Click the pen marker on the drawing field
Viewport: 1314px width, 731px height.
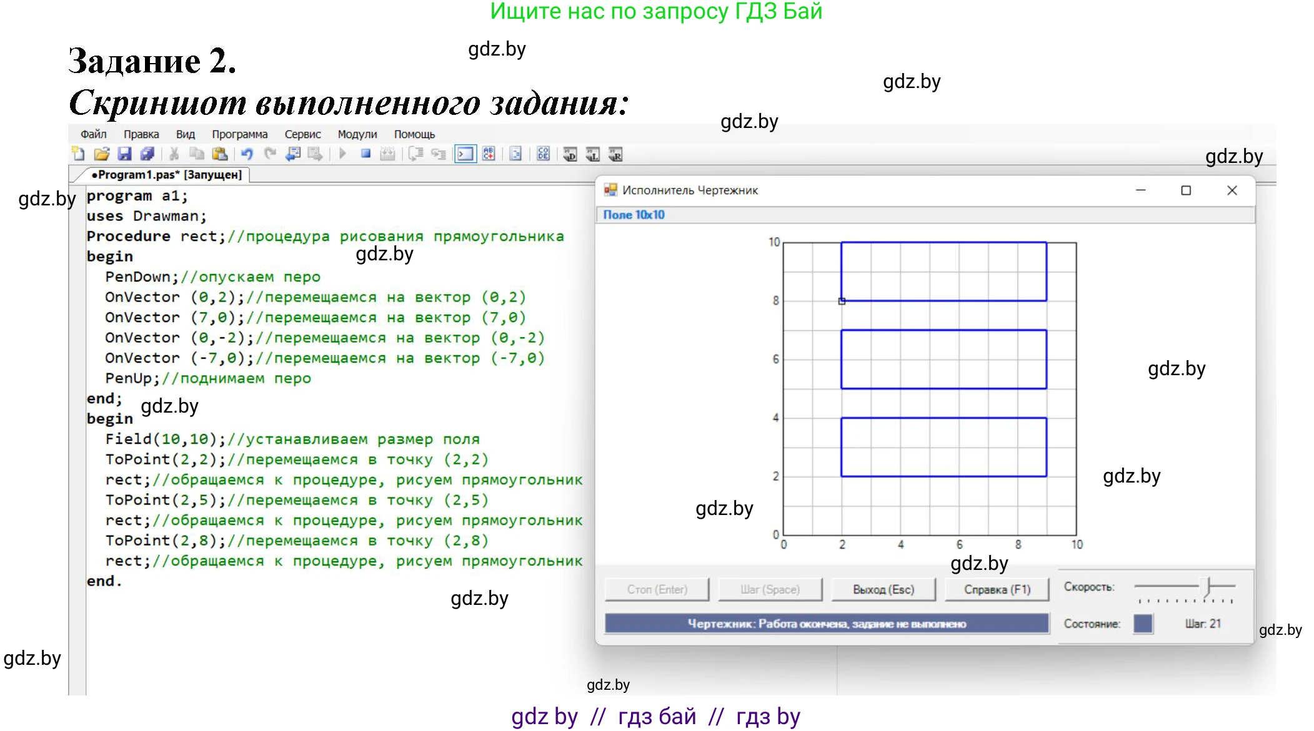tap(842, 301)
